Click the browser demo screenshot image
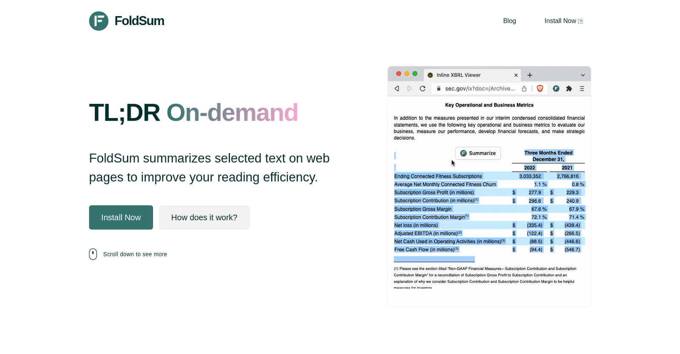The image size is (680, 354). pyautogui.click(x=489, y=186)
